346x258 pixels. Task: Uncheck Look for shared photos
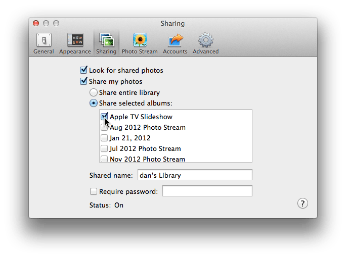tap(83, 70)
